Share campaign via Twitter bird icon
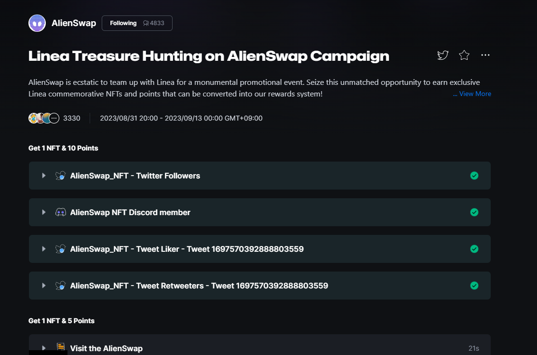537x355 pixels. coord(443,55)
